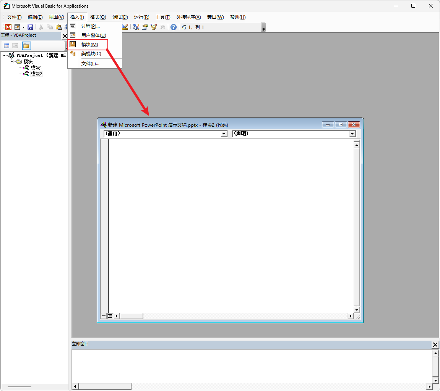Click code window vertical scroll up arrow

tap(357, 145)
